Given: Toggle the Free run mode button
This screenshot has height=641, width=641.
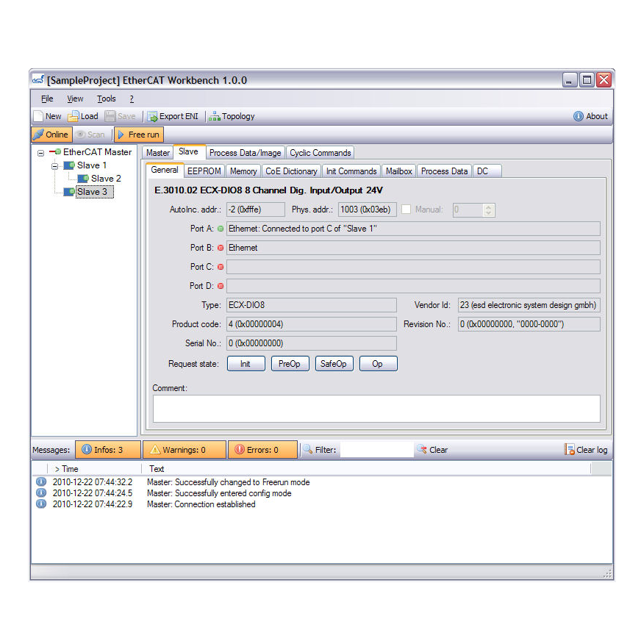Looking at the screenshot, I should coord(139,135).
